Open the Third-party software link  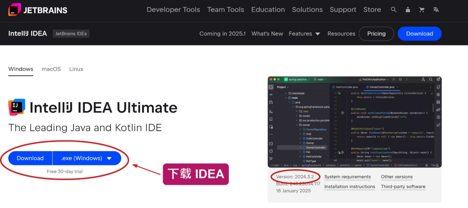coord(403,187)
